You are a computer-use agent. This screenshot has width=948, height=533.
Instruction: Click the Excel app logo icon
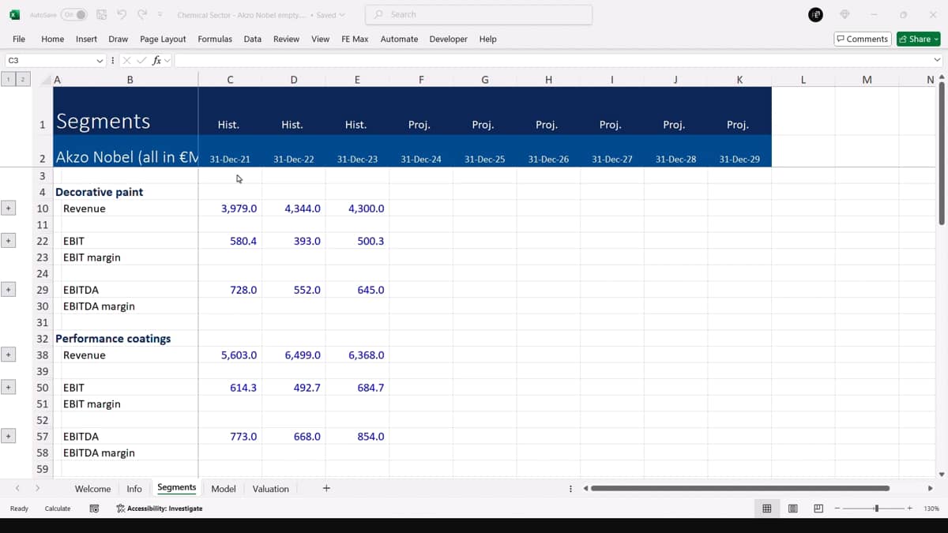click(x=15, y=14)
